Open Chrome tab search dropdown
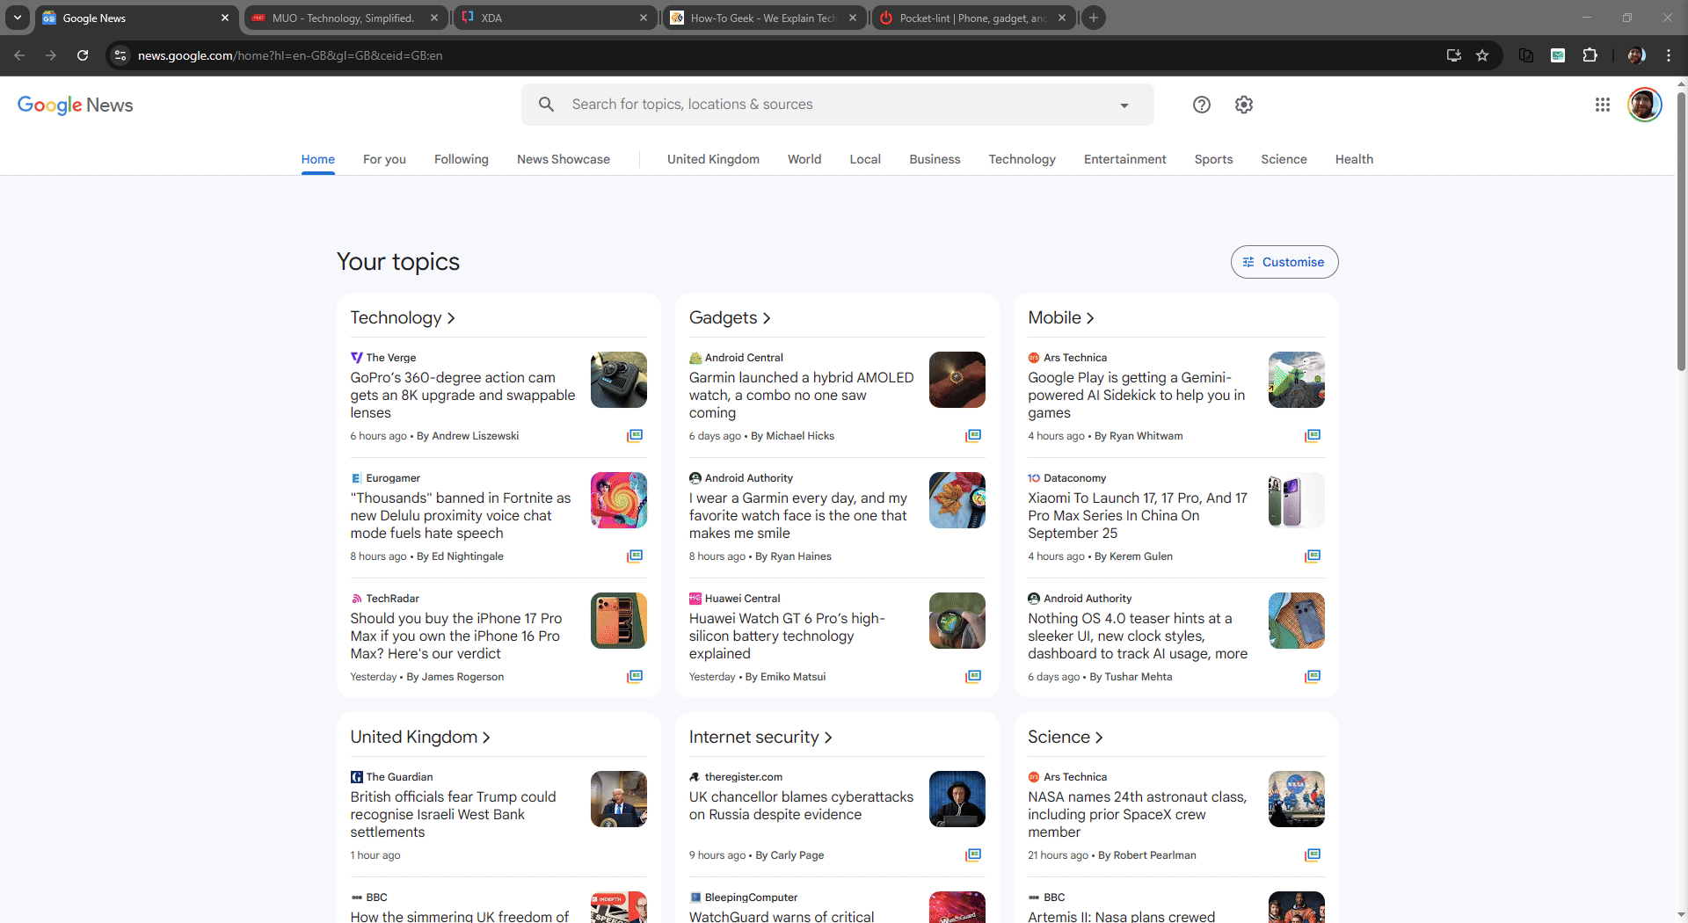This screenshot has height=923, width=1688. click(17, 18)
